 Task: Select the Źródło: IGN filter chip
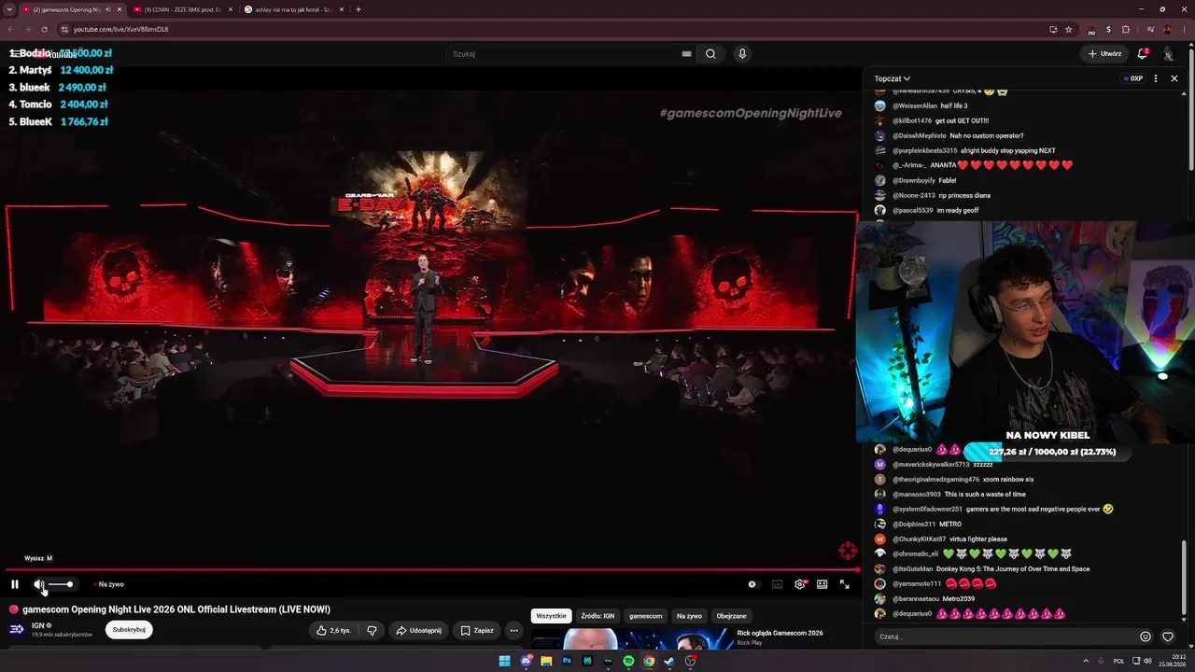pyautogui.click(x=597, y=616)
